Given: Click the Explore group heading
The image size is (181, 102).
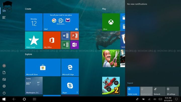Looking at the screenshot, I should (28, 54).
